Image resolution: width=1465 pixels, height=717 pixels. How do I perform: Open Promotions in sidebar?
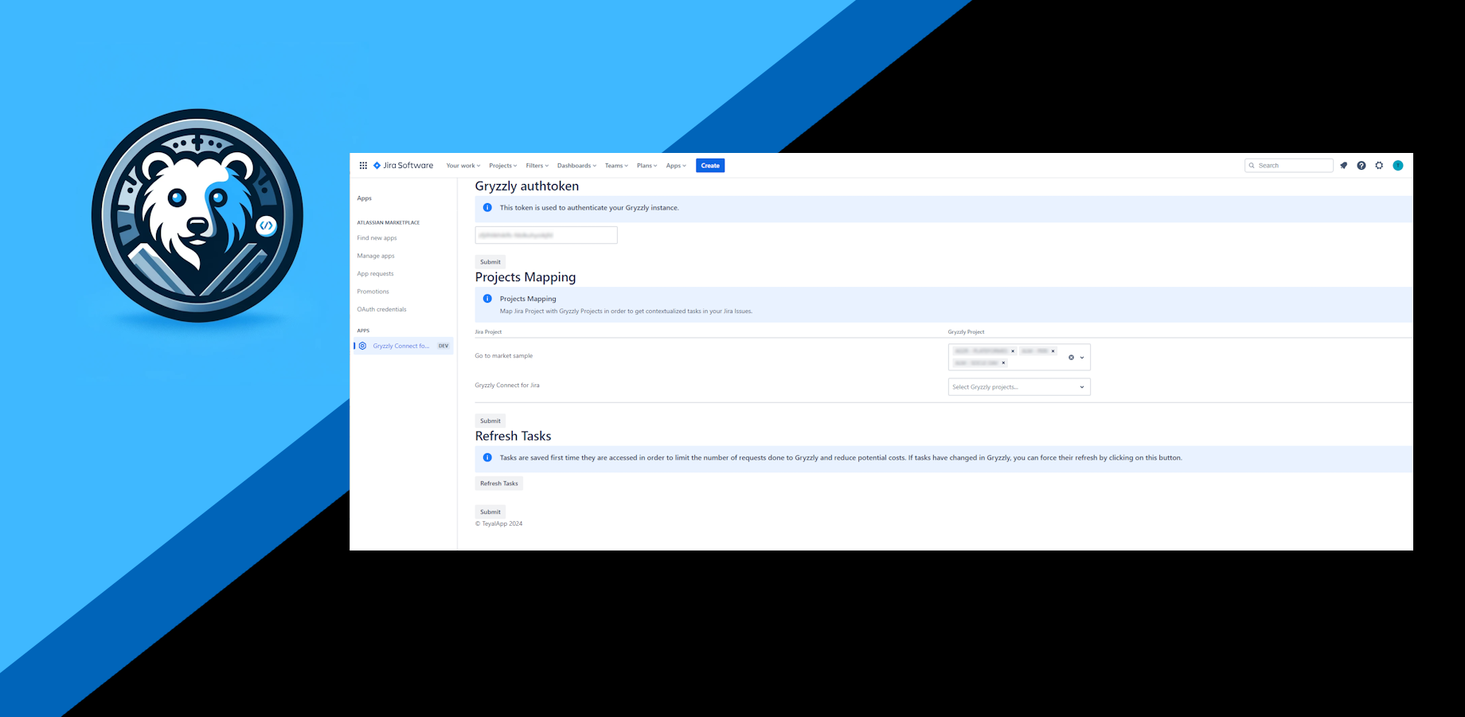[373, 292]
